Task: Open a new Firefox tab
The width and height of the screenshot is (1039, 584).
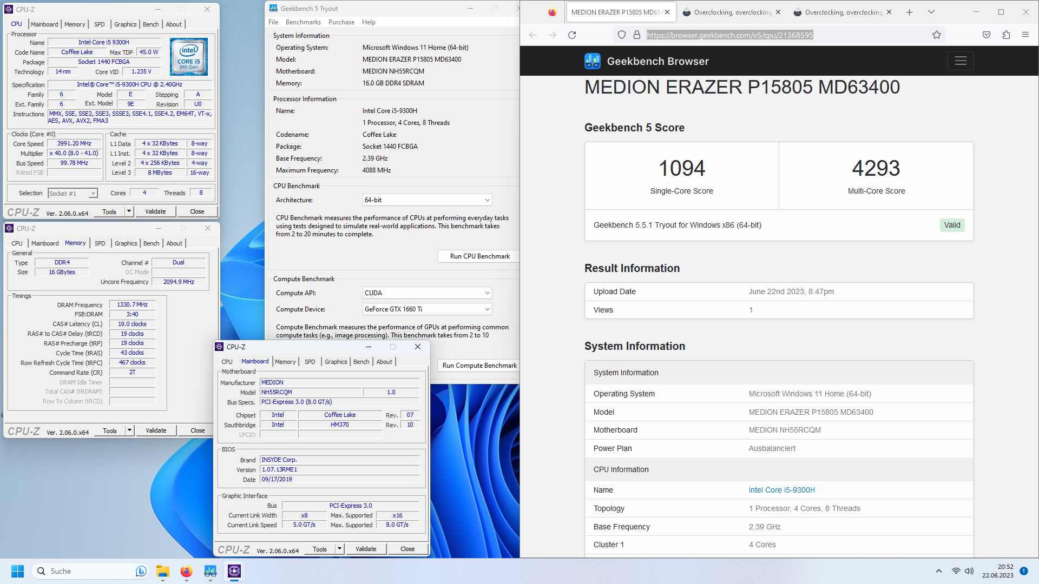Action: pos(910,12)
